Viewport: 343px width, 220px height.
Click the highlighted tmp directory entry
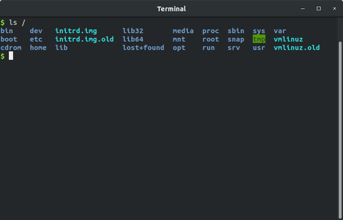(x=259, y=39)
